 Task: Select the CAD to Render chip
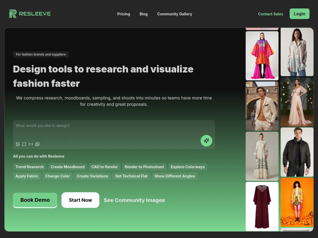[104, 167]
